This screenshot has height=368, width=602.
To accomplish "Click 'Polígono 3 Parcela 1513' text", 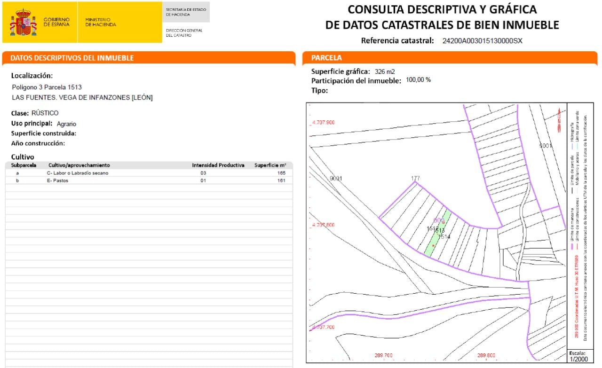I will 47,87.
